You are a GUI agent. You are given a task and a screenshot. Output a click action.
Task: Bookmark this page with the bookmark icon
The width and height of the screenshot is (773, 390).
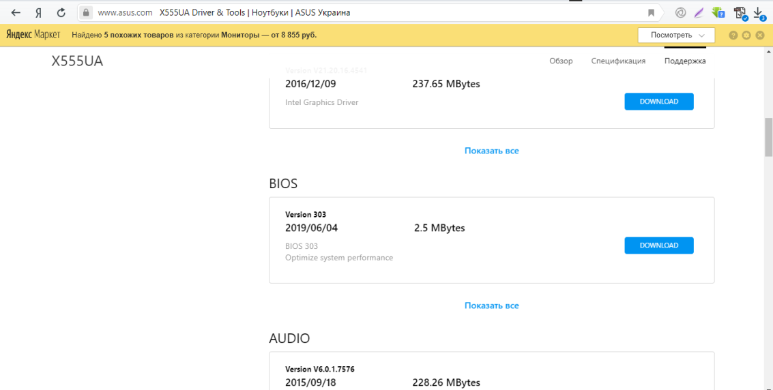click(652, 13)
